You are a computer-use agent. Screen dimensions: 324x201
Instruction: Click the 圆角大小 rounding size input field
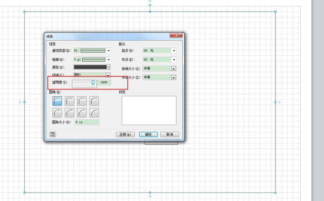87,122
